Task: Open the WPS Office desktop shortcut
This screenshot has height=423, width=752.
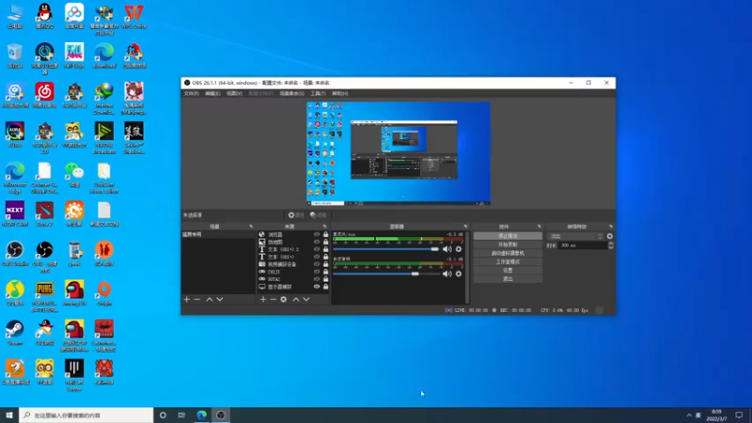Action: point(133,16)
